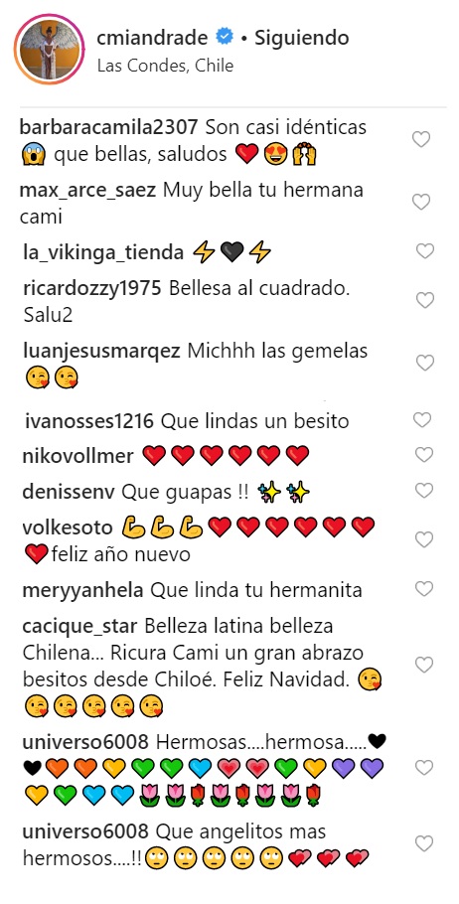Like nikovollmer's hearts comment
The image size is (459, 904).
coord(424,455)
